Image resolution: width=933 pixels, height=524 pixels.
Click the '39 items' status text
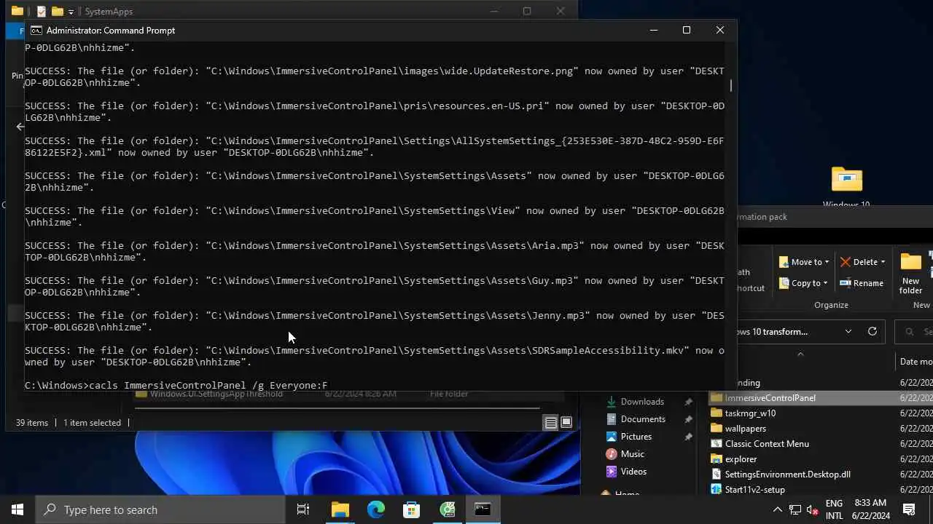[32, 423]
